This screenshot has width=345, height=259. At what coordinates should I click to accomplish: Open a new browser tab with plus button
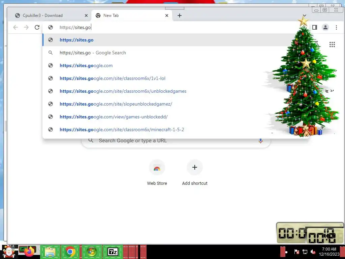[180, 16]
